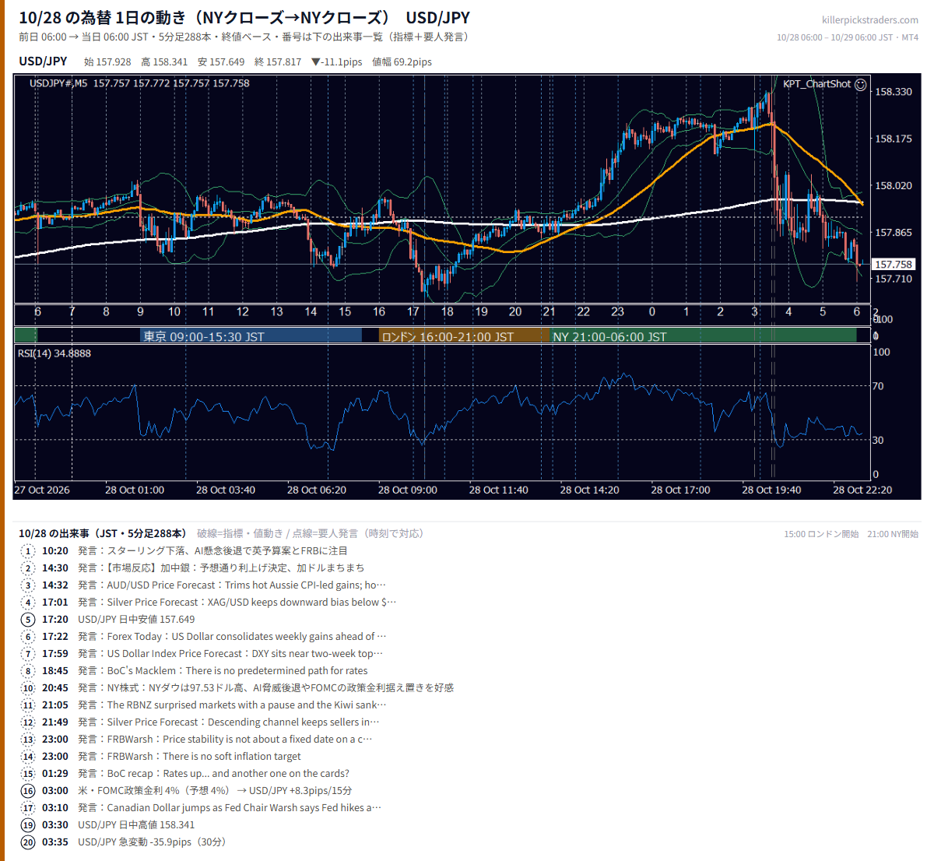Click the circled number 5 event marker

point(28,620)
